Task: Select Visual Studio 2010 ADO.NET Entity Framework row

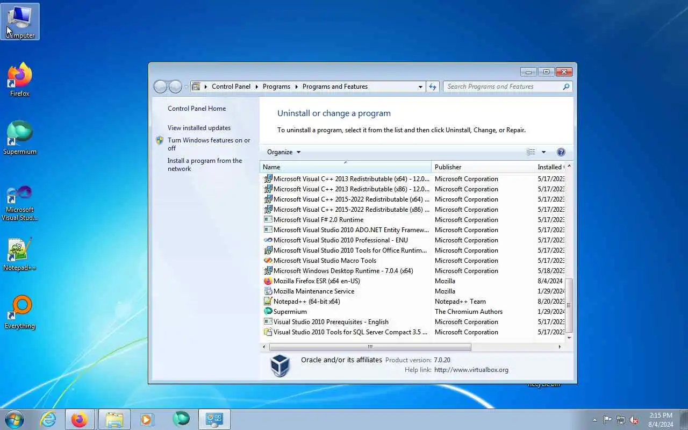Action: click(413, 230)
